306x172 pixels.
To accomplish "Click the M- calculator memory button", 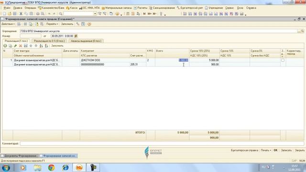I will tap(154, 14).
